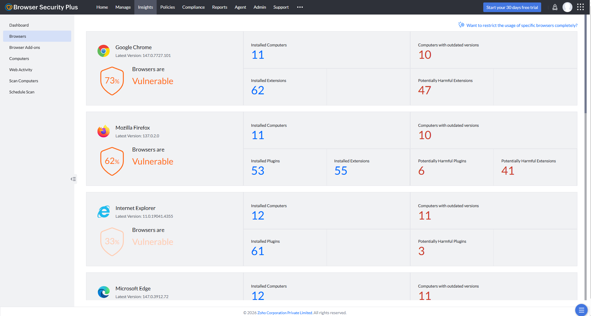
Task: Open Browser Add-ons in the sidebar
Action: tap(37, 47)
